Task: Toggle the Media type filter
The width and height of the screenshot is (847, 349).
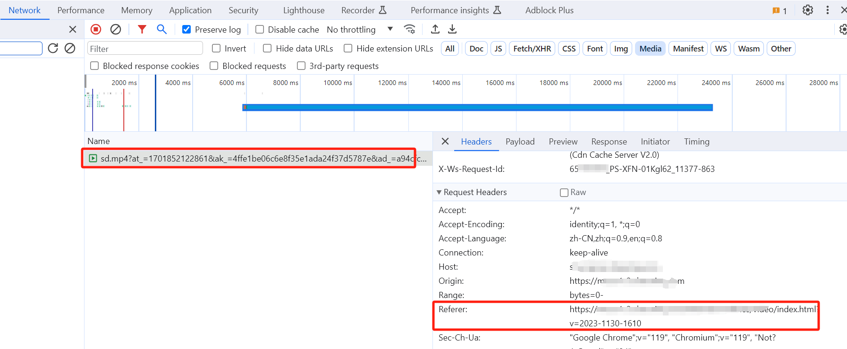Action: tap(650, 48)
